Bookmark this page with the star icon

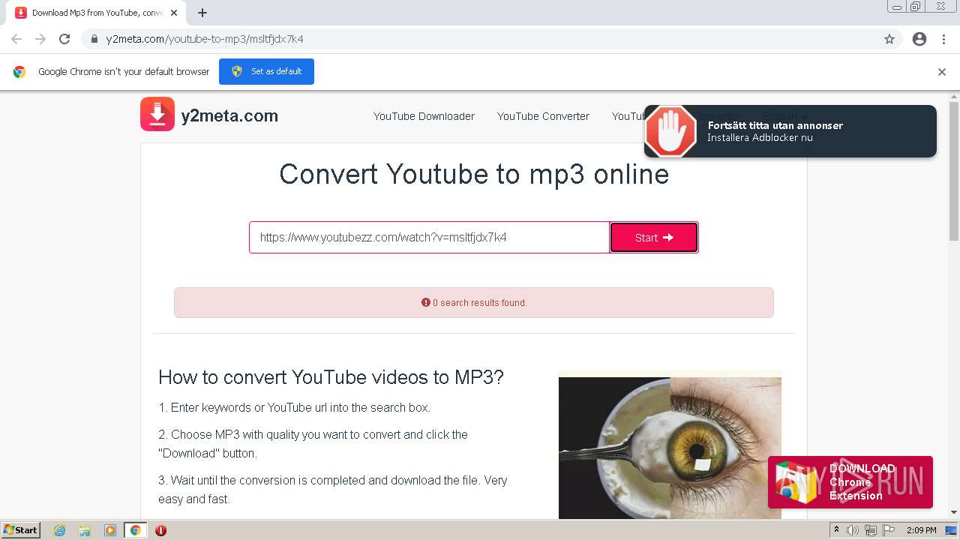(x=889, y=39)
